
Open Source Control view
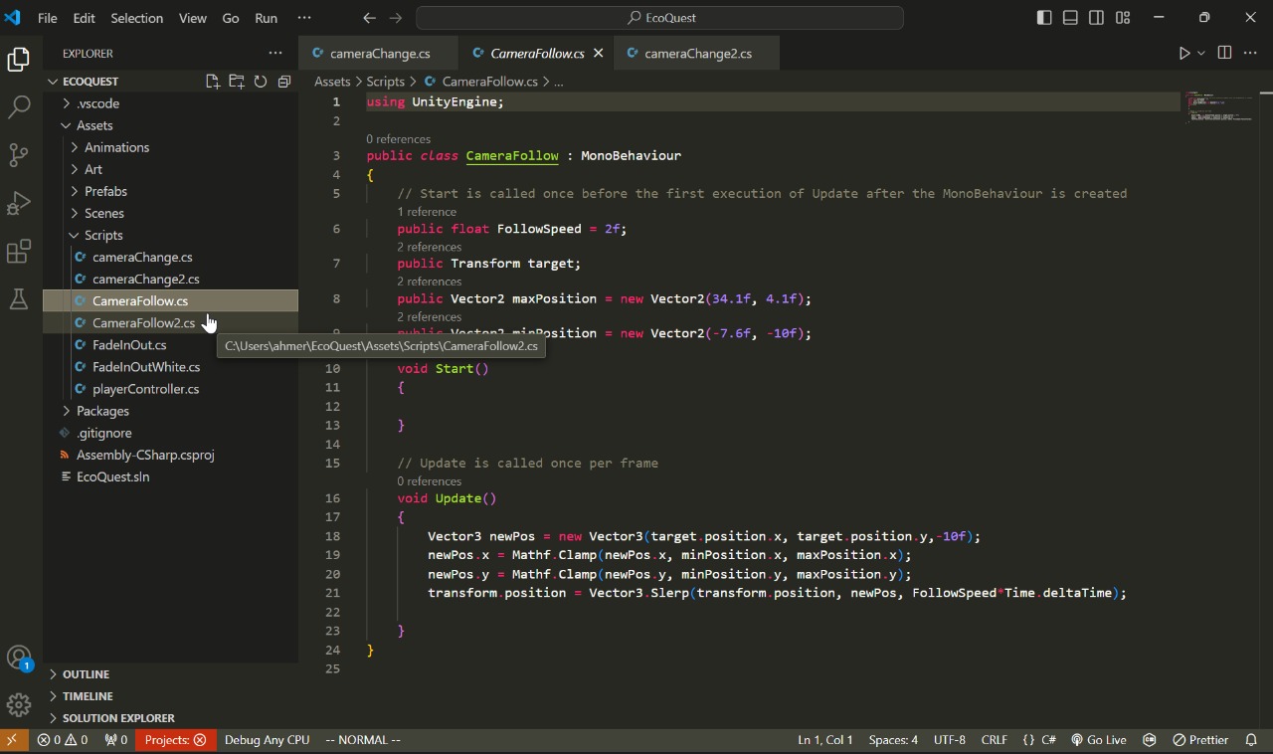tap(19, 155)
